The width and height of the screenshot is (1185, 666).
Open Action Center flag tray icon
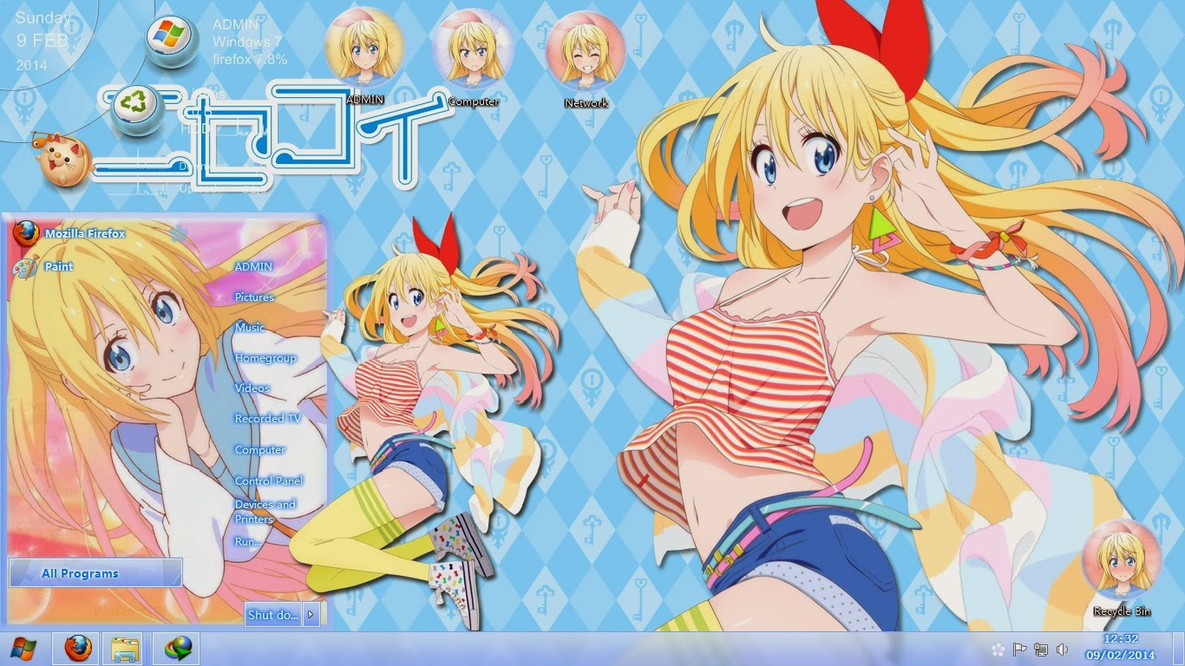click(1020, 649)
